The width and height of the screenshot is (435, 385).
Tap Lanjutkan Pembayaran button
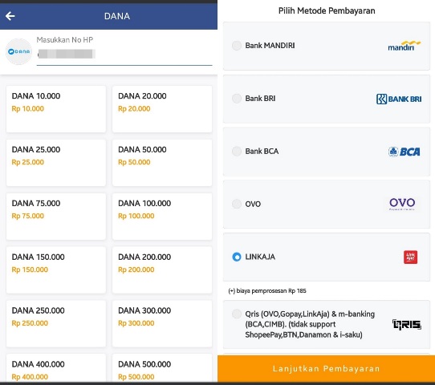326,369
